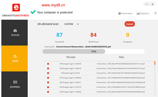Close the Armadito window
The image size is (158, 97).
[152, 4]
